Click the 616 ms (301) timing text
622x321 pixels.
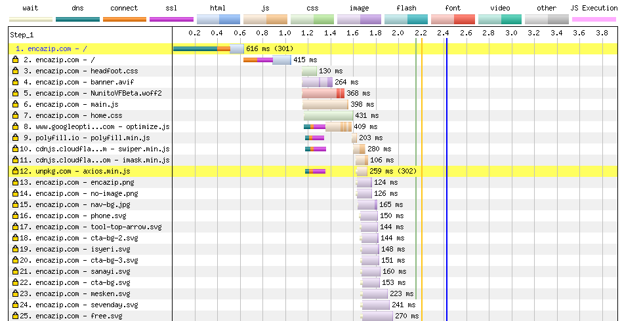270,48
